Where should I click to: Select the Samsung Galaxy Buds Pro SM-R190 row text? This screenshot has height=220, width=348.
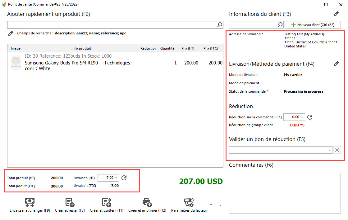click(78, 65)
